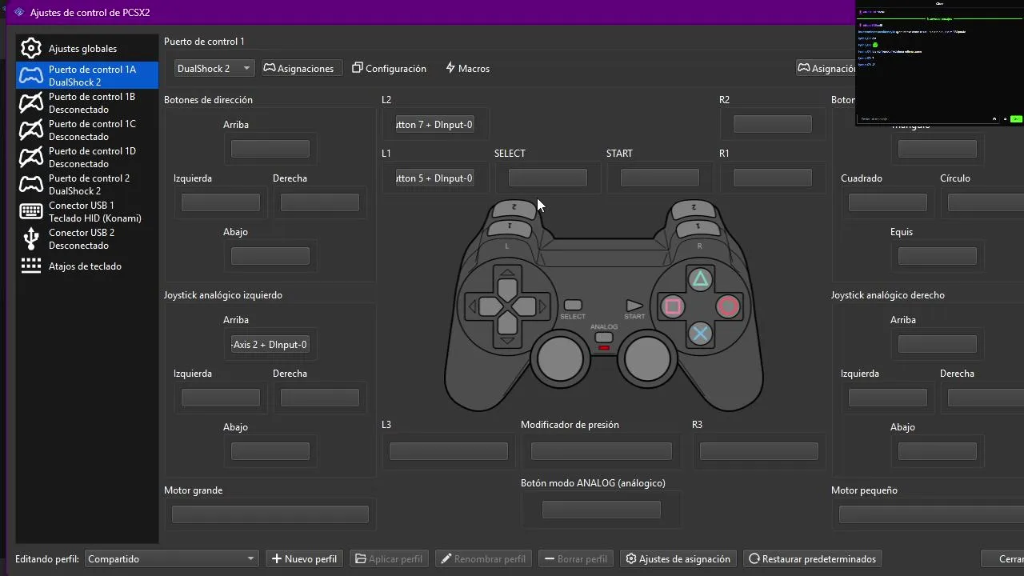Screen dimensions: 1024x576
Task: Select Puerto de control 1A DualShock 2
Action: coord(86,76)
